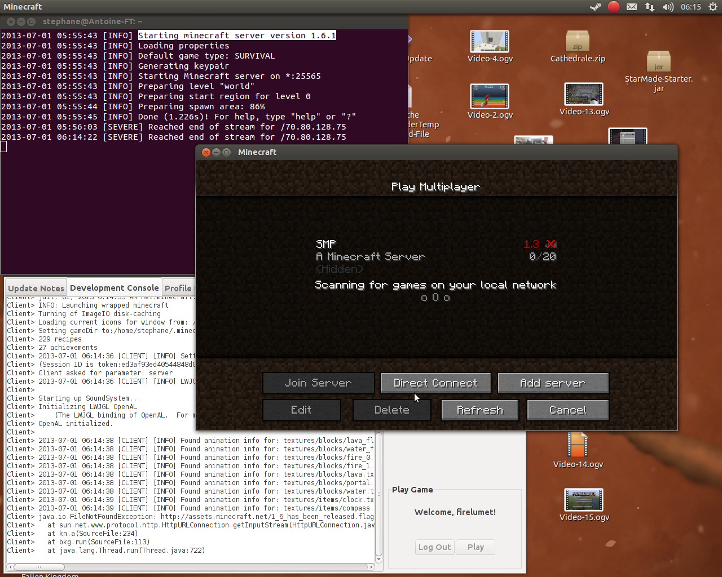
Task: Click the "Play Game" panel label
Action: click(412, 490)
